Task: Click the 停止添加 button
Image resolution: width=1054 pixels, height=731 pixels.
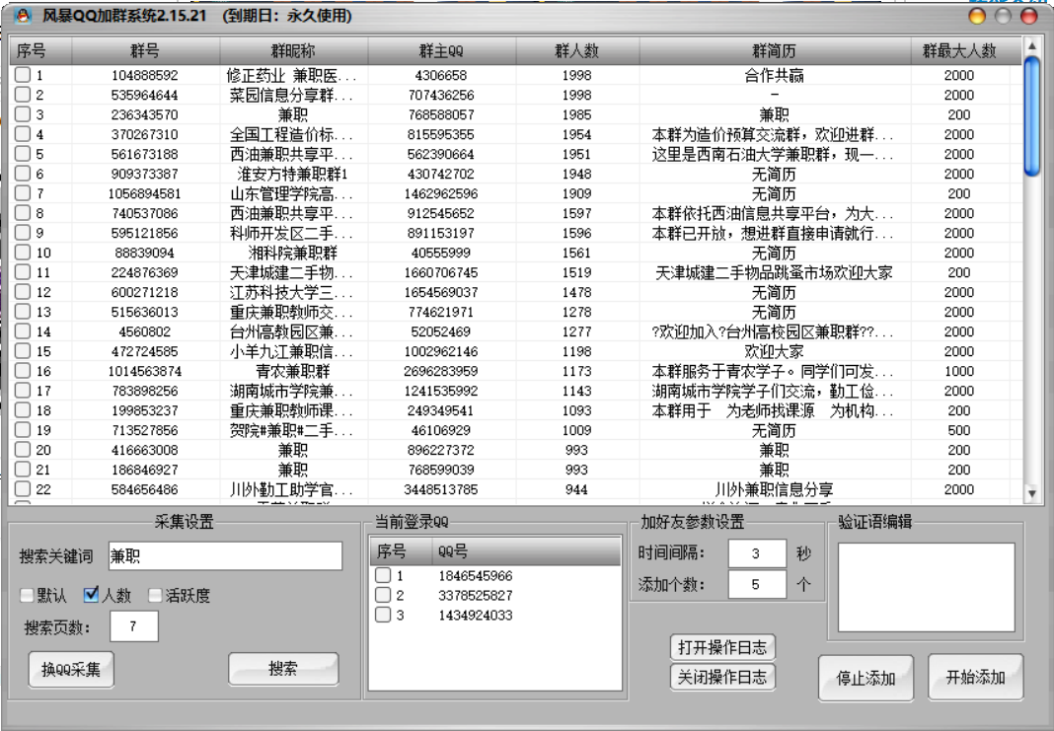Action: (866, 678)
